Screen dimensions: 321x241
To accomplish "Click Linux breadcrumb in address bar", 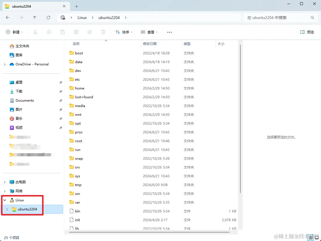I will 82,18.
